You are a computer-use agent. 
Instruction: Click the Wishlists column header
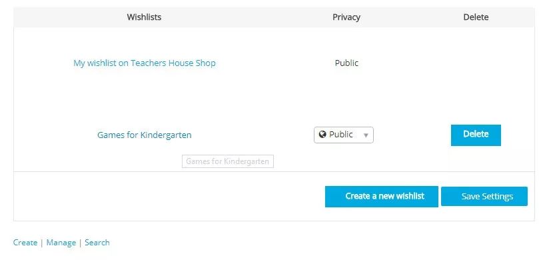[x=144, y=17]
